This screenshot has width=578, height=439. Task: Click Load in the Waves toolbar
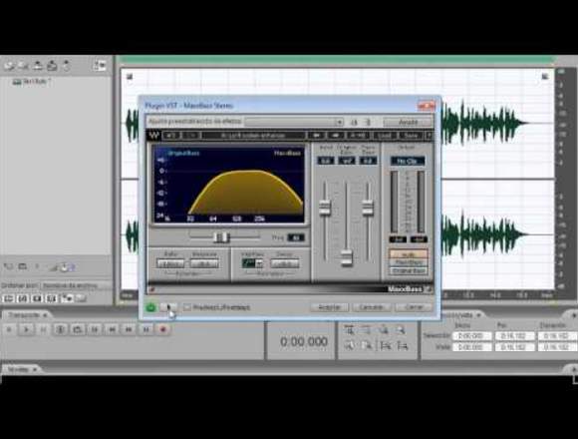385,136
